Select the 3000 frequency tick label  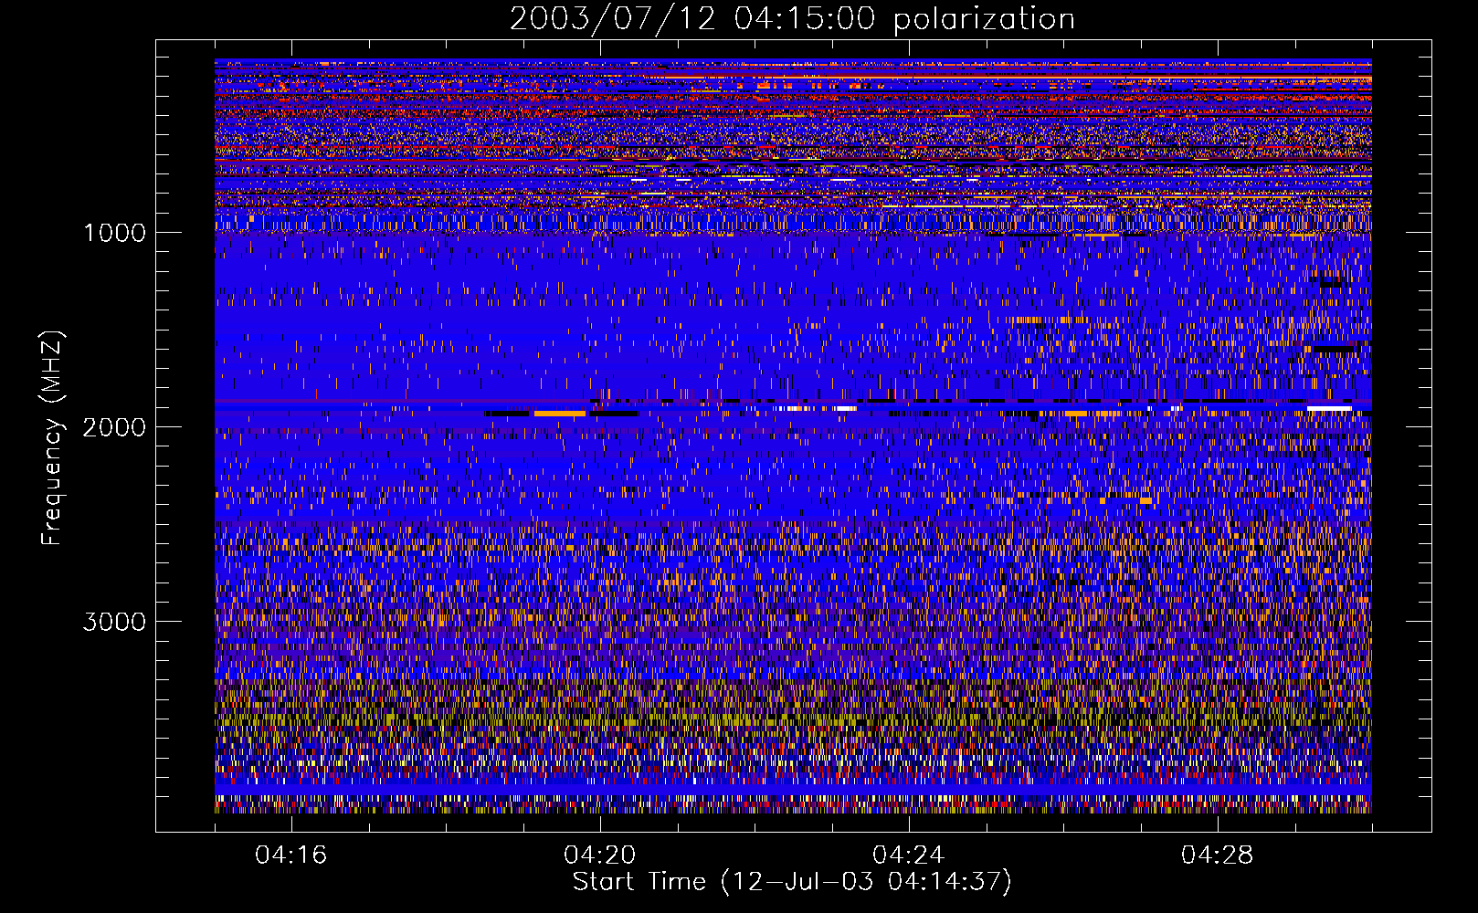click(114, 622)
